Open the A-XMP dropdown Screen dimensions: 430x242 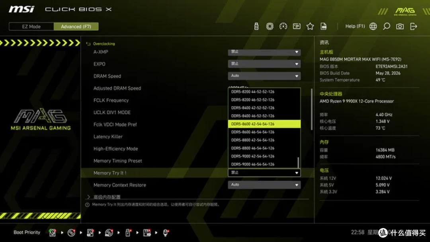point(264,52)
